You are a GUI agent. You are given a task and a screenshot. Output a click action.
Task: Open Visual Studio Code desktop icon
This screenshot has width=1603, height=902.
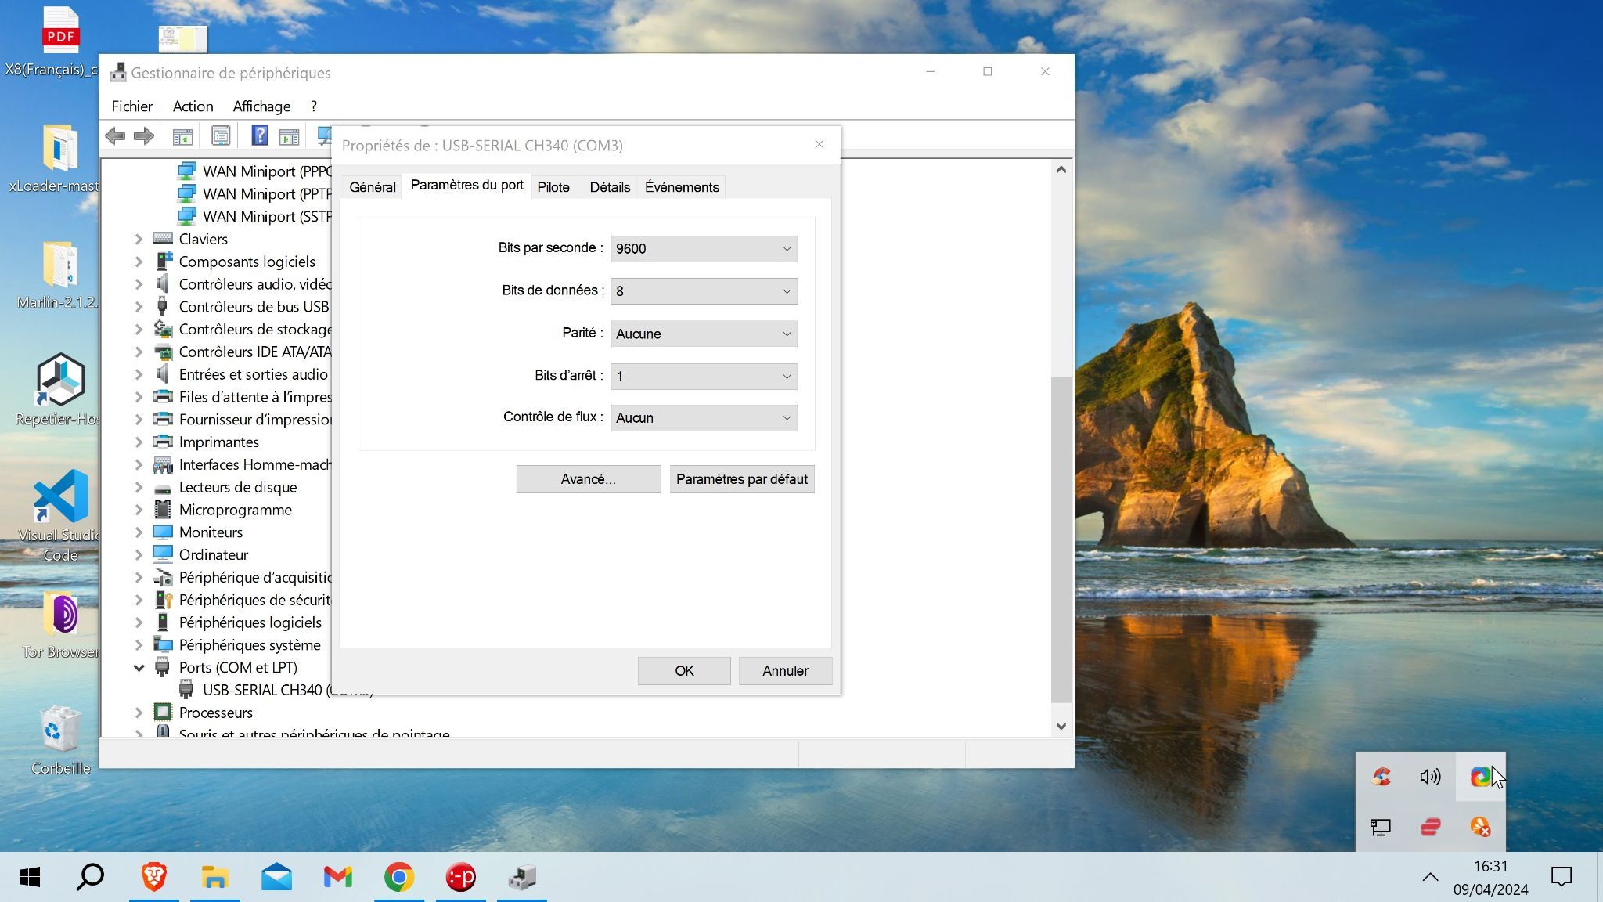coord(60,497)
